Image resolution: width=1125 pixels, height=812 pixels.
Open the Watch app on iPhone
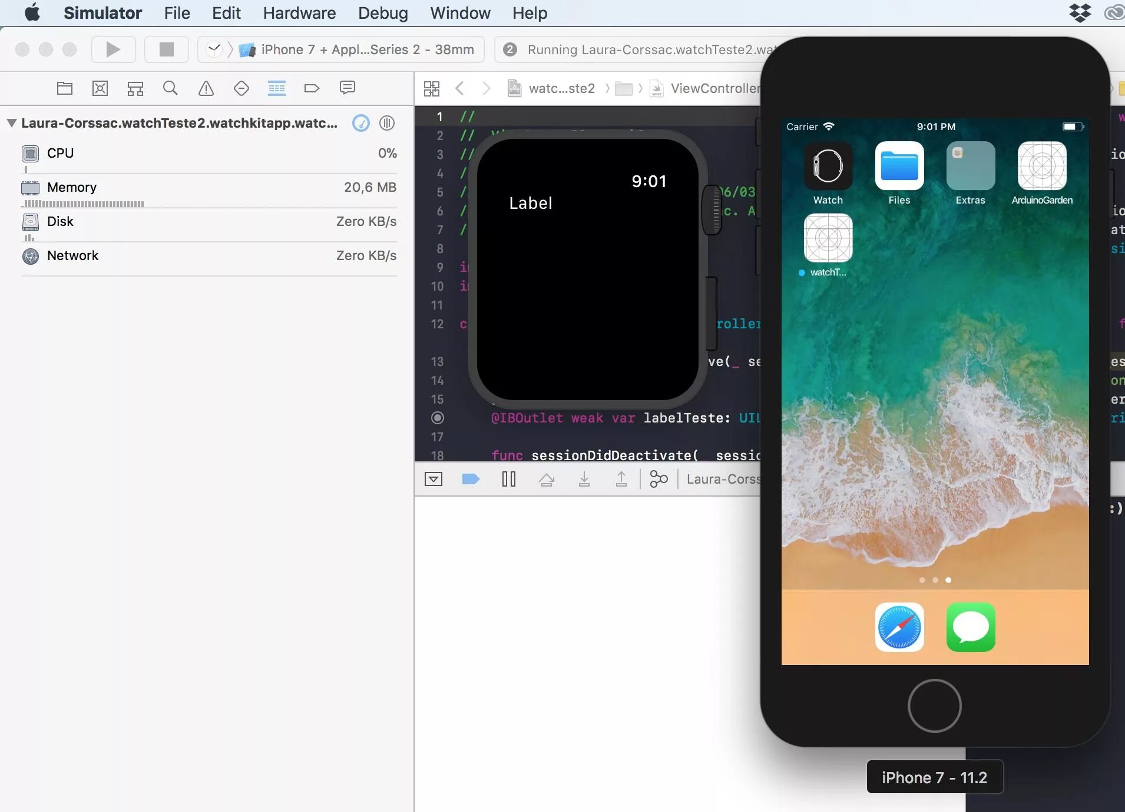coord(828,165)
